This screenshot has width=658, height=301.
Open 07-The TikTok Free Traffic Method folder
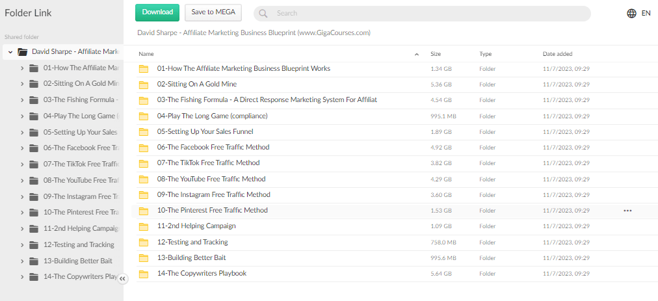coord(208,163)
